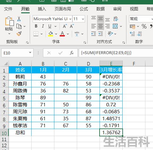This screenshot has height=150, width=153.
Task: Click the text orientation icon
Action: pos(110,34)
